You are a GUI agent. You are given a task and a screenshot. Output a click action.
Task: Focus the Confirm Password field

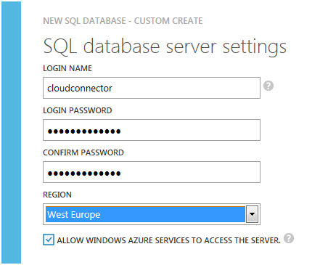(x=152, y=172)
